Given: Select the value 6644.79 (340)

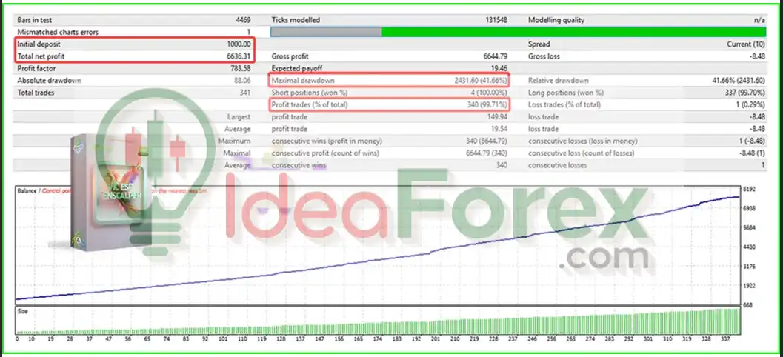Looking at the screenshot, I should point(487,153).
